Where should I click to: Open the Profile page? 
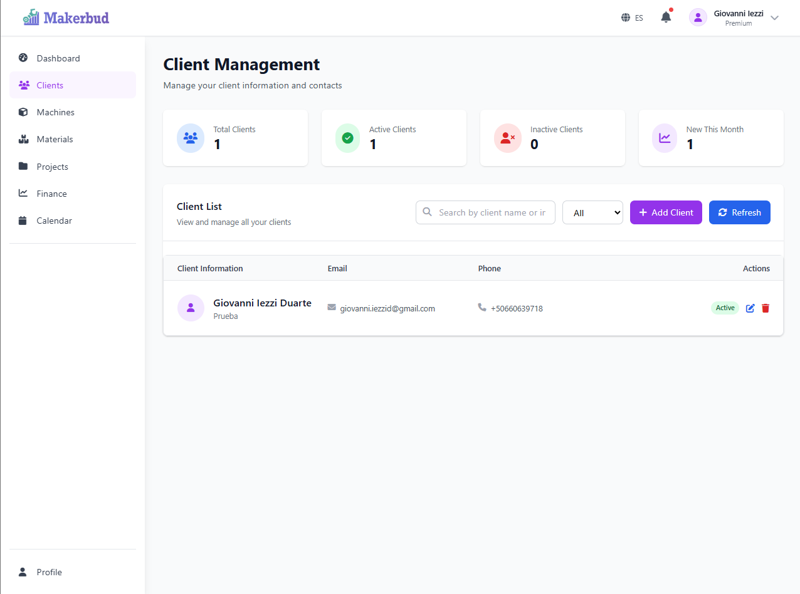[x=49, y=571]
